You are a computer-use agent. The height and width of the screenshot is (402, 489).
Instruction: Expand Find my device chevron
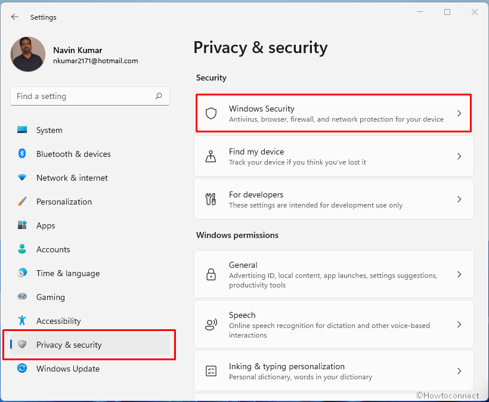(459, 156)
